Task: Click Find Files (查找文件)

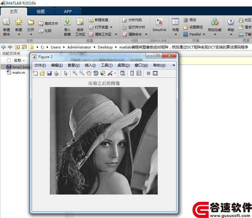Action: click(x=48, y=23)
